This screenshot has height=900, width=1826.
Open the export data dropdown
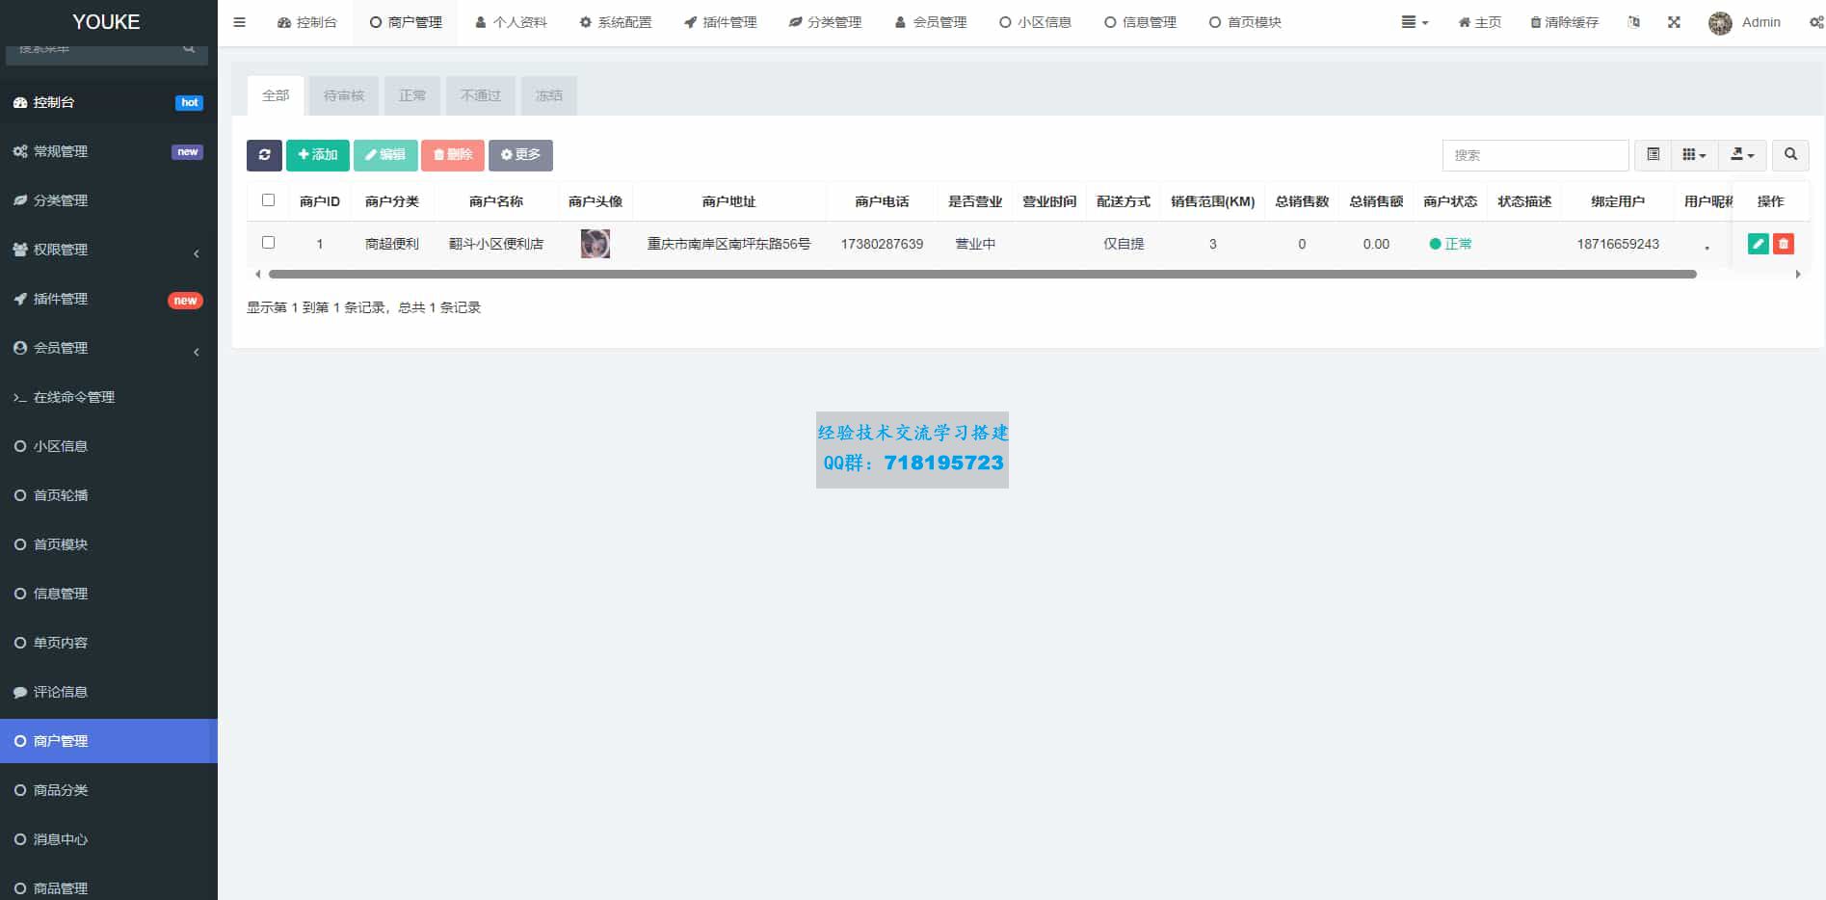pyautogui.click(x=1742, y=155)
